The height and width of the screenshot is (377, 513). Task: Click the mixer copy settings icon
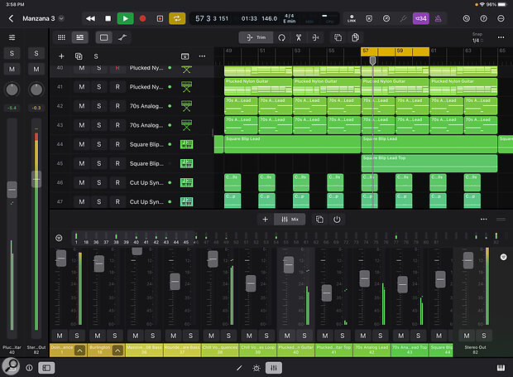[x=319, y=220]
